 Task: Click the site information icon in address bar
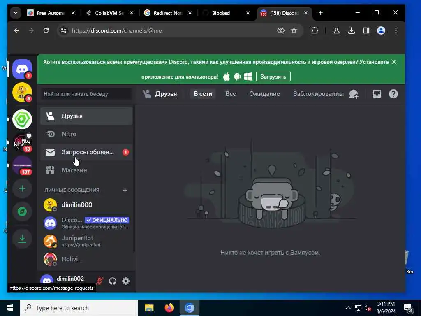coord(64,30)
